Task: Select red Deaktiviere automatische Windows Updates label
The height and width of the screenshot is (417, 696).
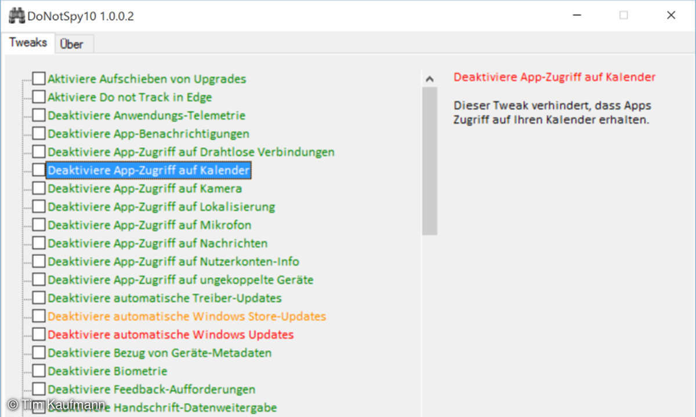Action: [171, 334]
